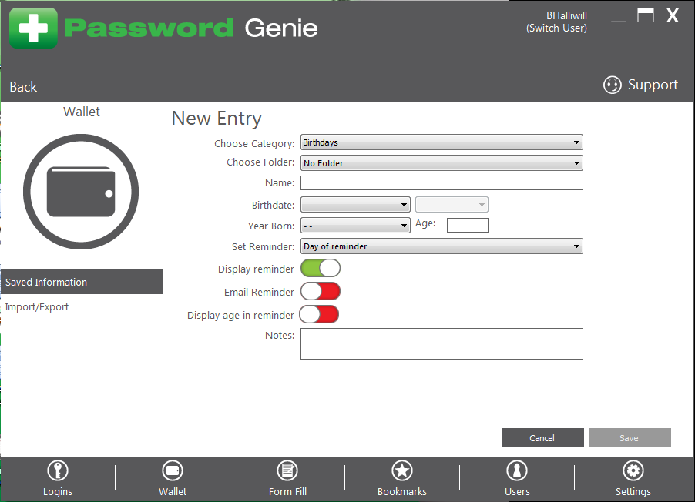Click into the Age field
The height and width of the screenshot is (502, 695).
click(x=468, y=225)
